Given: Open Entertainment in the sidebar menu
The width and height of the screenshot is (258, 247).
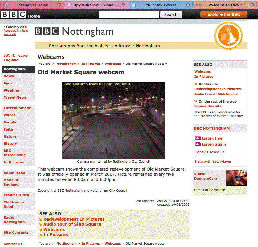Looking at the screenshot, I should [x=18, y=108].
